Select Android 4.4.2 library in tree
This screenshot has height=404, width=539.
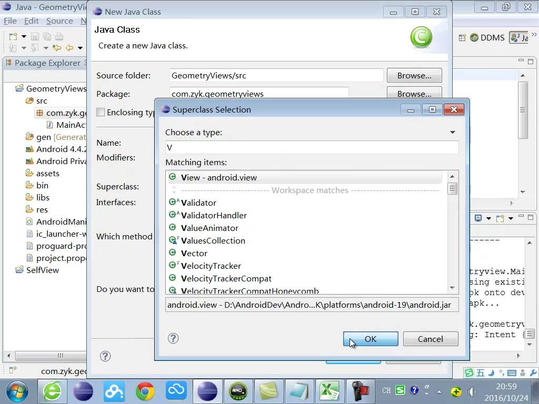[x=56, y=149]
